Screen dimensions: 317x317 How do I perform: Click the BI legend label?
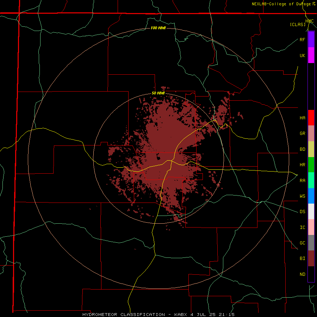tap(302, 259)
